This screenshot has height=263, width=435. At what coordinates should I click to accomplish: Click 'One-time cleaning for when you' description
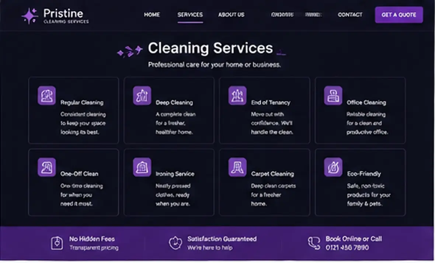click(81, 194)
